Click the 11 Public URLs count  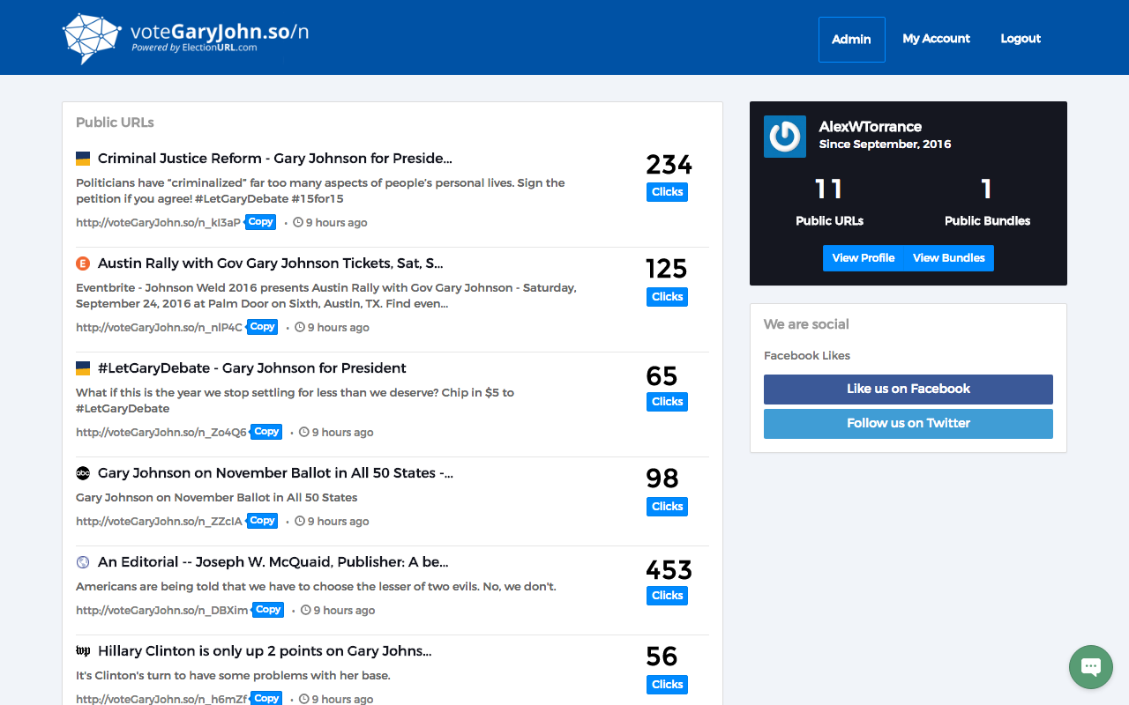coord(829,189)
